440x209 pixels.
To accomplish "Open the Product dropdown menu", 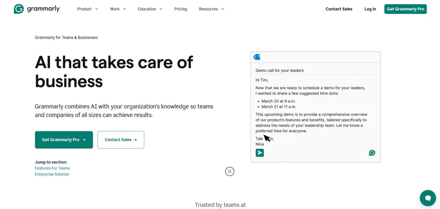I will tap(88, 9).
